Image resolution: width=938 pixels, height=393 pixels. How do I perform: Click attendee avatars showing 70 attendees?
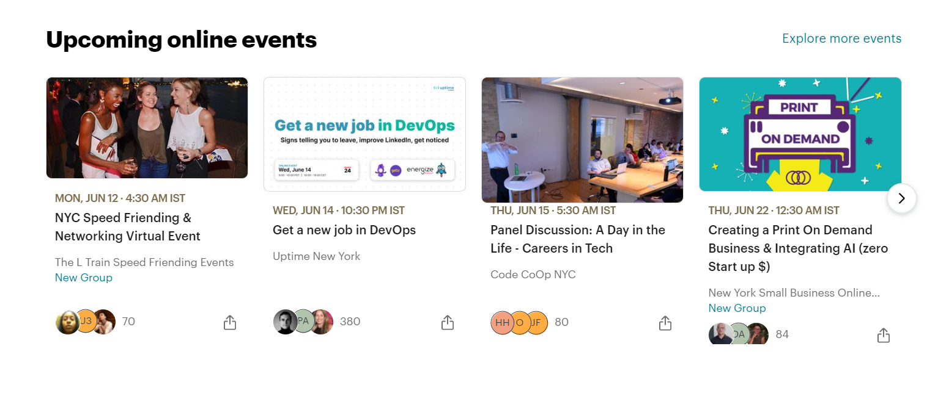(x=86, y=322)
